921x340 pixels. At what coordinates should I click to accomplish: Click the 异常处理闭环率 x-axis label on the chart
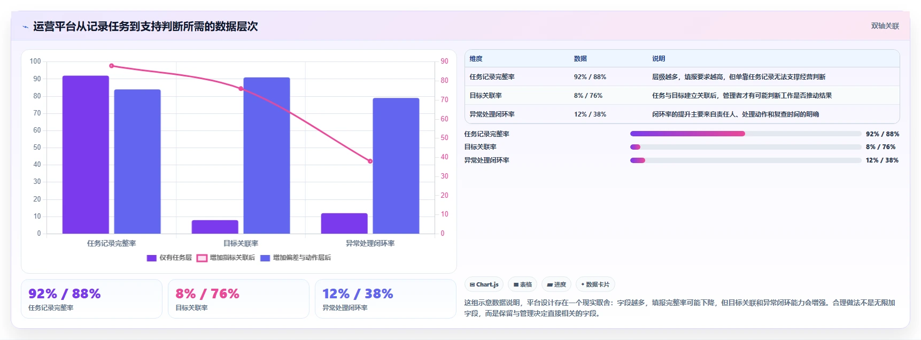click(370, 243)
